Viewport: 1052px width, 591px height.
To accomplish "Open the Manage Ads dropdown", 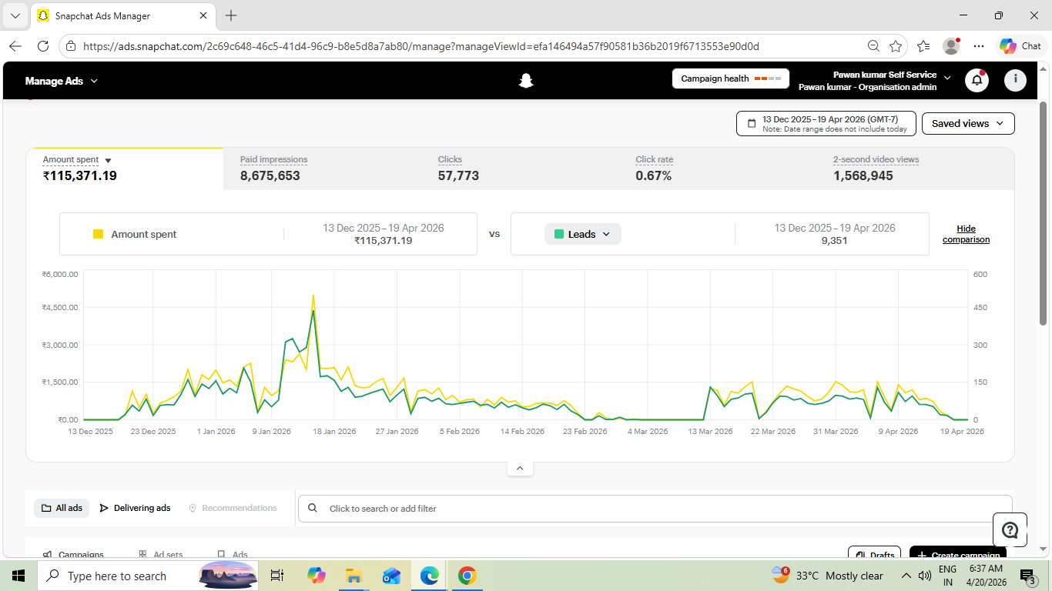I will coord(62,81).
